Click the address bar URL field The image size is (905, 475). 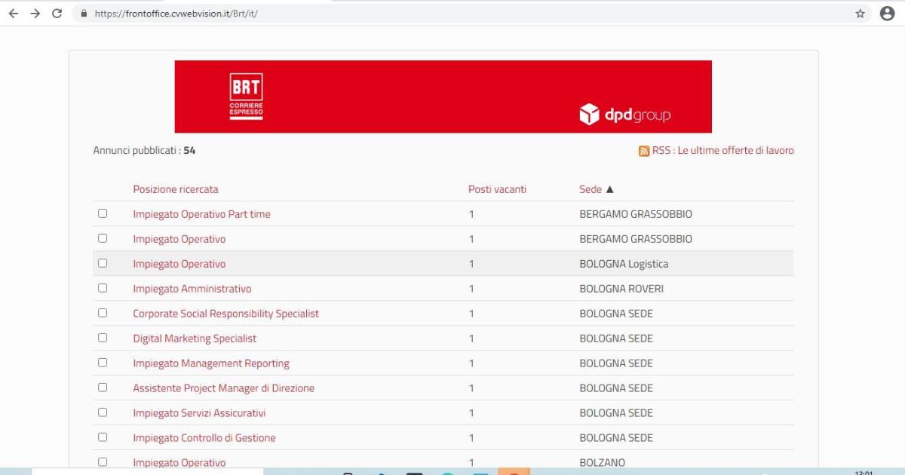pos(452,14)
